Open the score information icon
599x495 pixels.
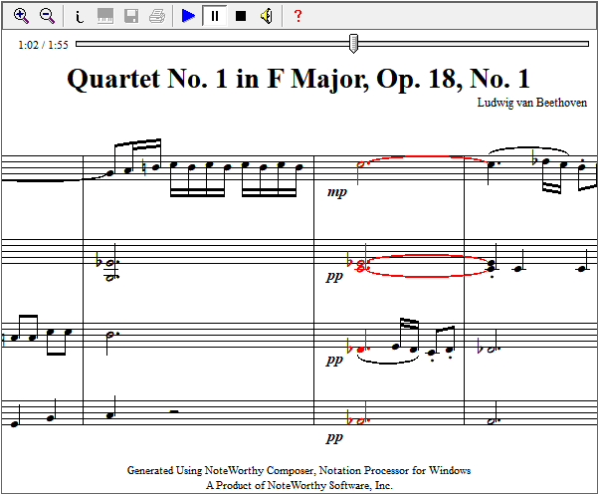point(79,17)
